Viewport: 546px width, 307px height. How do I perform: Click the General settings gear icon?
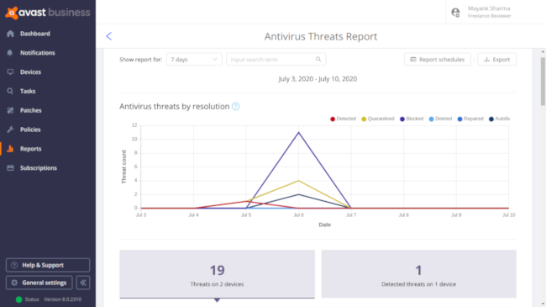click(14, 283)
